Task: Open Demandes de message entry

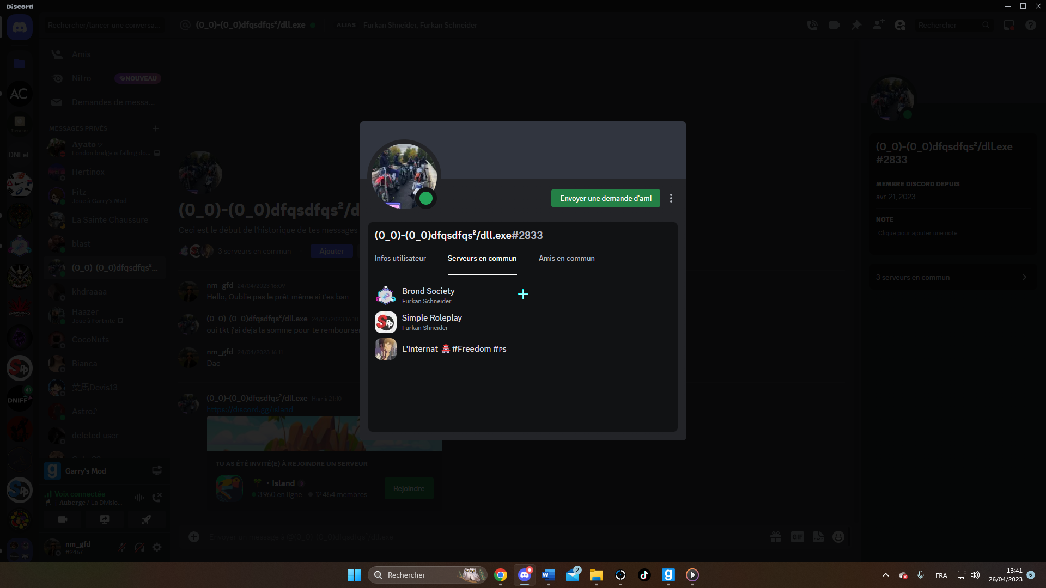Action: point(105,102)
